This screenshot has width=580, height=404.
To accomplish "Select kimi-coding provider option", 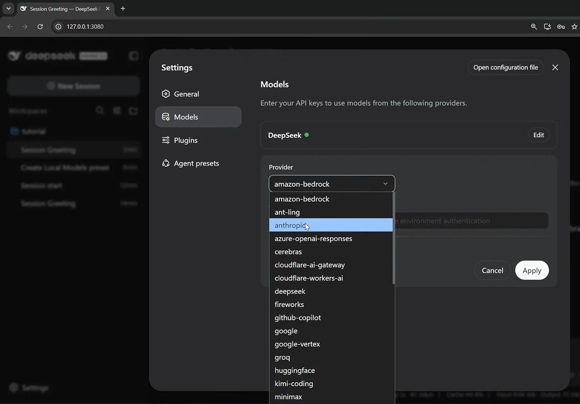I will click(x=331, y=384).
